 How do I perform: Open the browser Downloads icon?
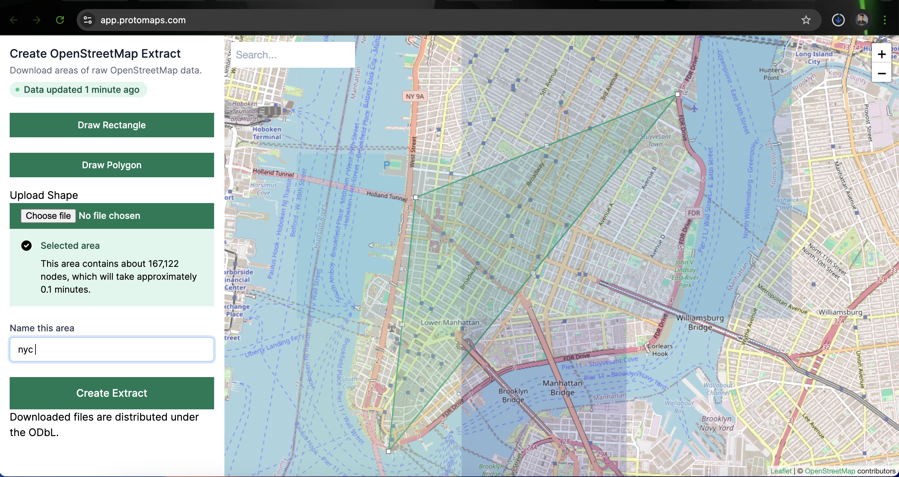(x=838, y=20)
